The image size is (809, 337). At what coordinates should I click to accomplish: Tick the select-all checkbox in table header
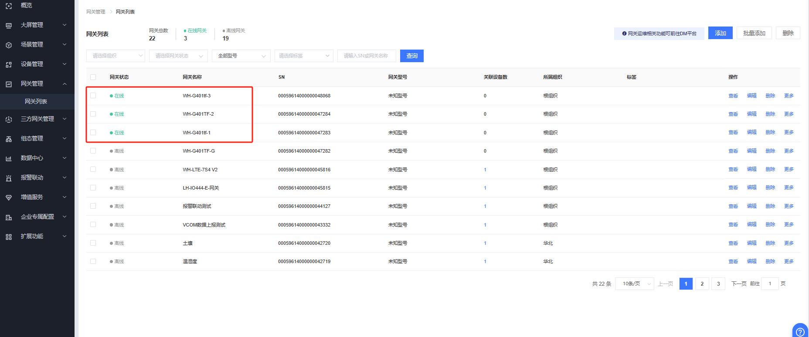[93, 77]
